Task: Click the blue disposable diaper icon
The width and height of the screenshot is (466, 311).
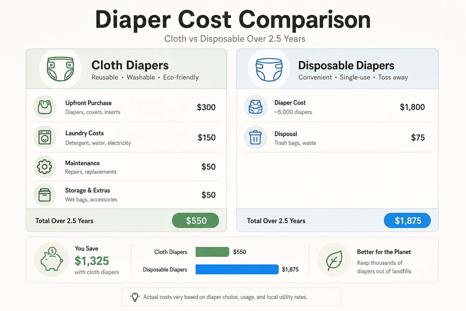Action: [x=269, y=70]
